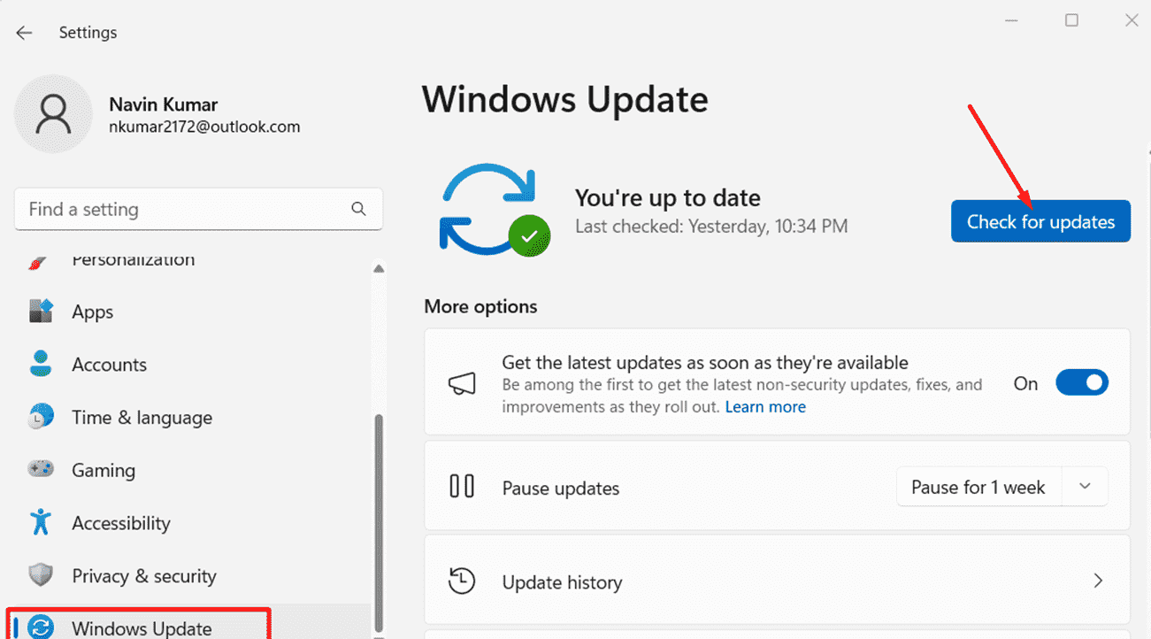Toggle off Get the latest updates switch
Image resolution: width=1151 pixels, height=639 pixels.
tap(1081, 383)
